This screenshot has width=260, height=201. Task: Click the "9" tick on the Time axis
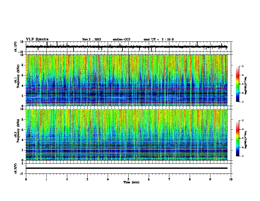point(210,179)
